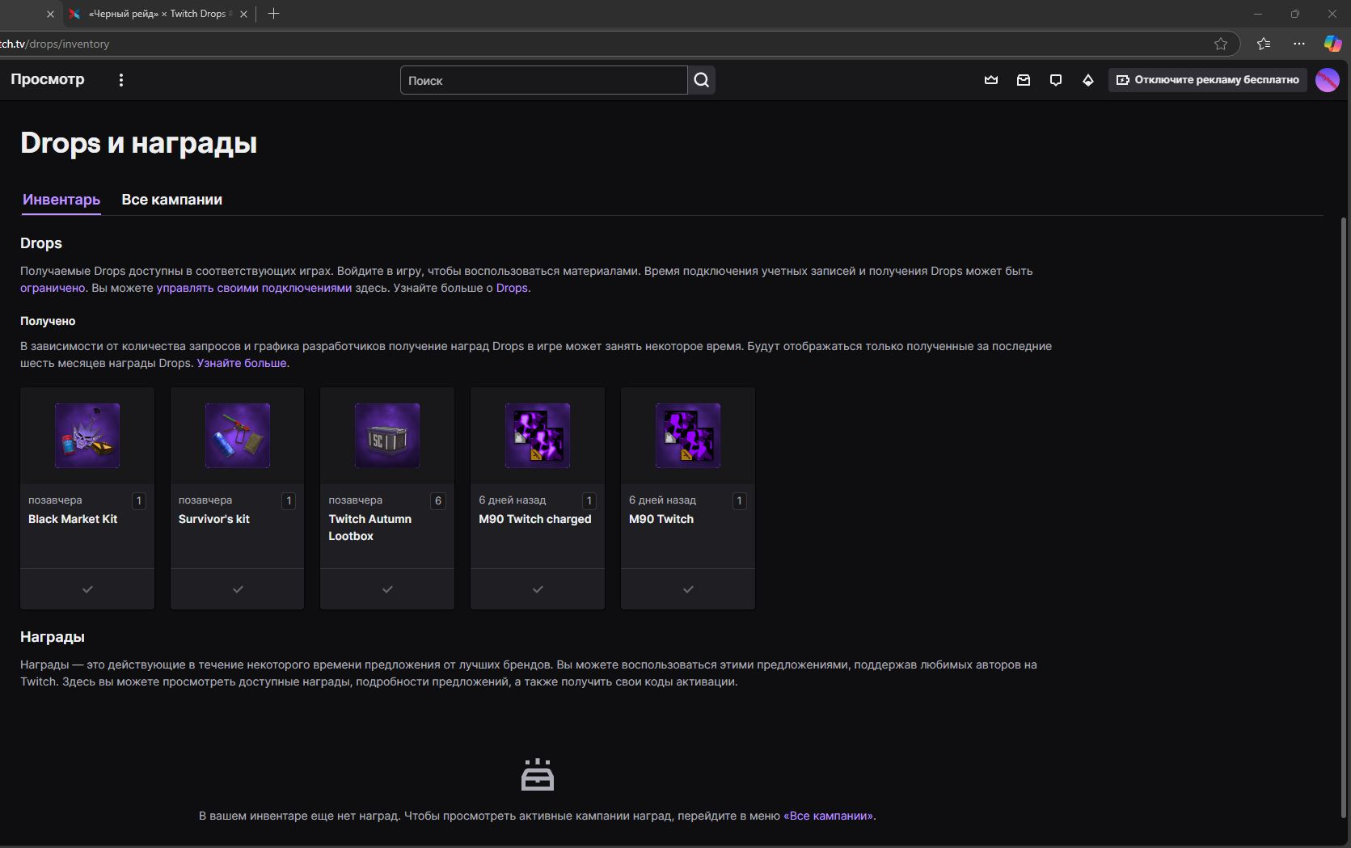Open the user avatar menu
The image size is (1351, 848).
pyautogui.click(x=1328, y=80)
